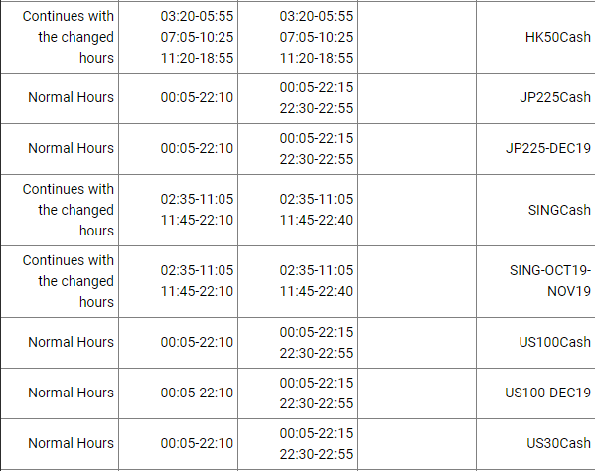Image resolution: width=595 pixels, height=471 pixels.
Task: Click the 11:45-22:40 time in SINGCash row
Action: pyautogui.click(x=316, y=220)
